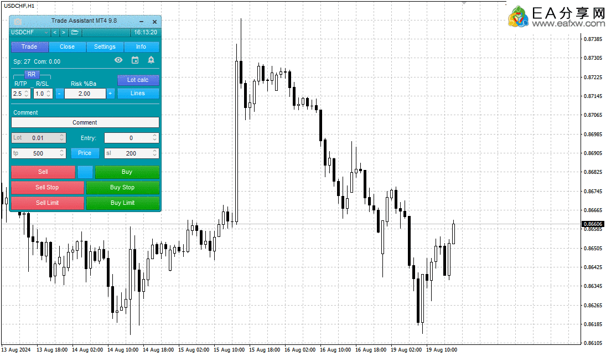Open the USDCHF symbol dropdown in the panel

pos(30,33)
